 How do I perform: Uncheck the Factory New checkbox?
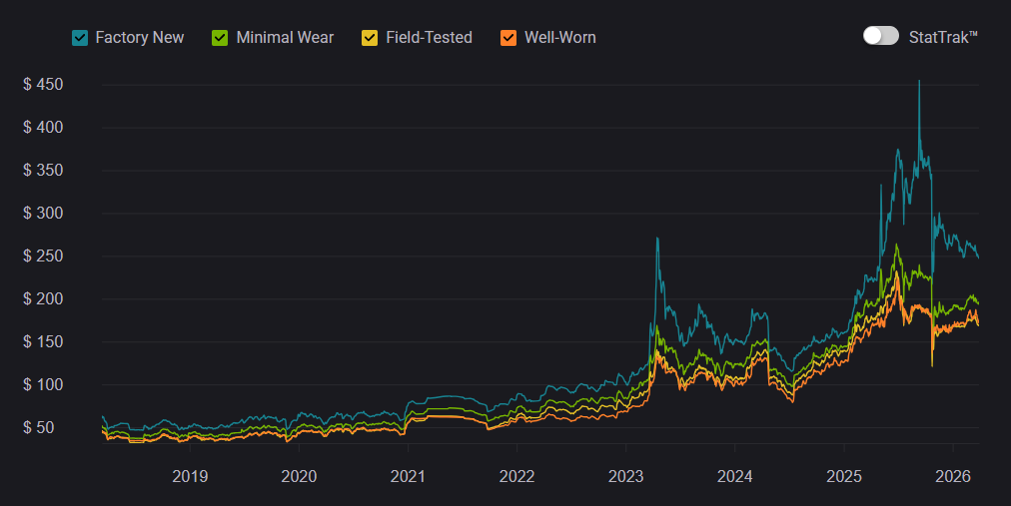[80, 38]
